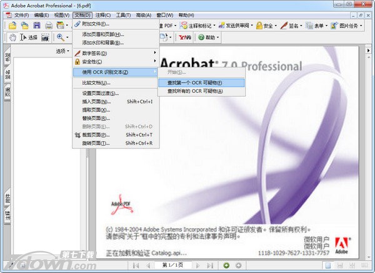The width and height of the screenshot is (375, 273).
Task: Switch to the 书签 bookmarks side tab
Action: [7, 57]
